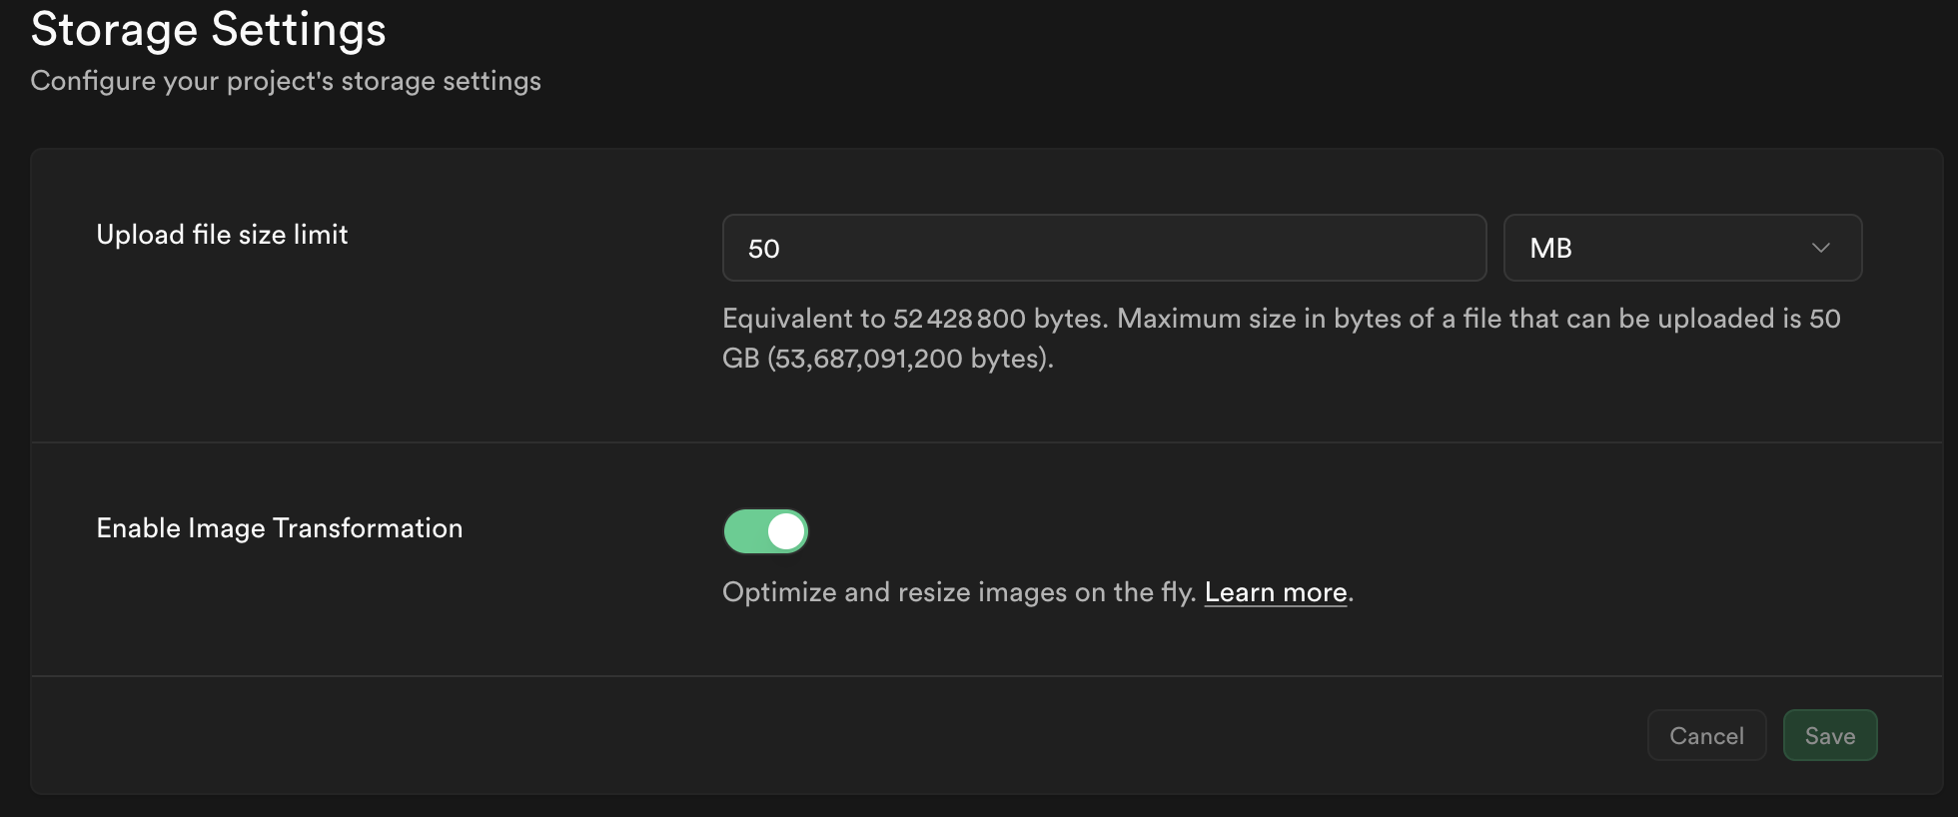
Task: Click the white knob of the toggle
Action: point(786,531)
